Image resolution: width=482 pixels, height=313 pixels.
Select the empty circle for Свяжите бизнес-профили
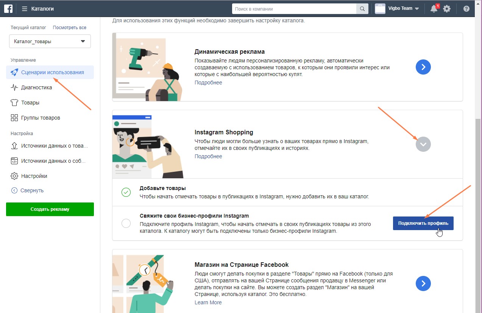click(x=126, y=223)
